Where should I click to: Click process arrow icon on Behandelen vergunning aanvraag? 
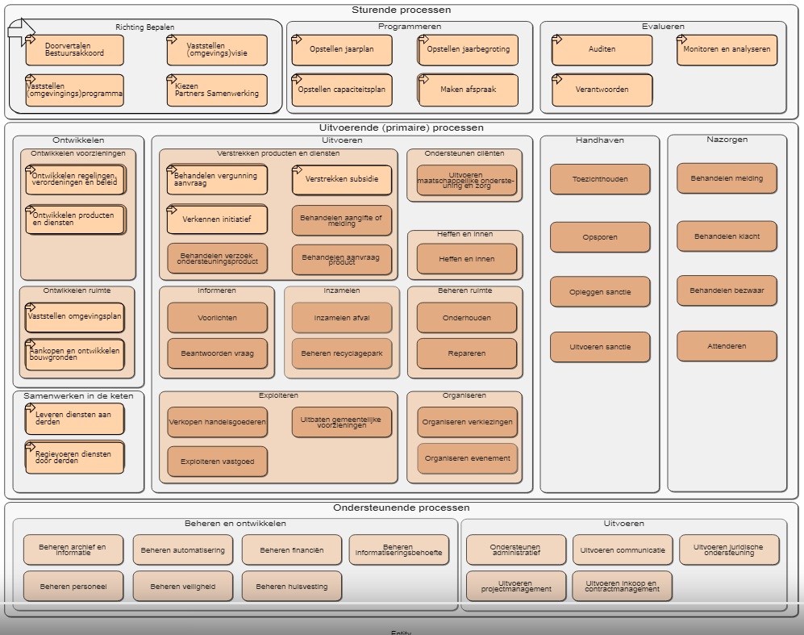click(172, 169)
